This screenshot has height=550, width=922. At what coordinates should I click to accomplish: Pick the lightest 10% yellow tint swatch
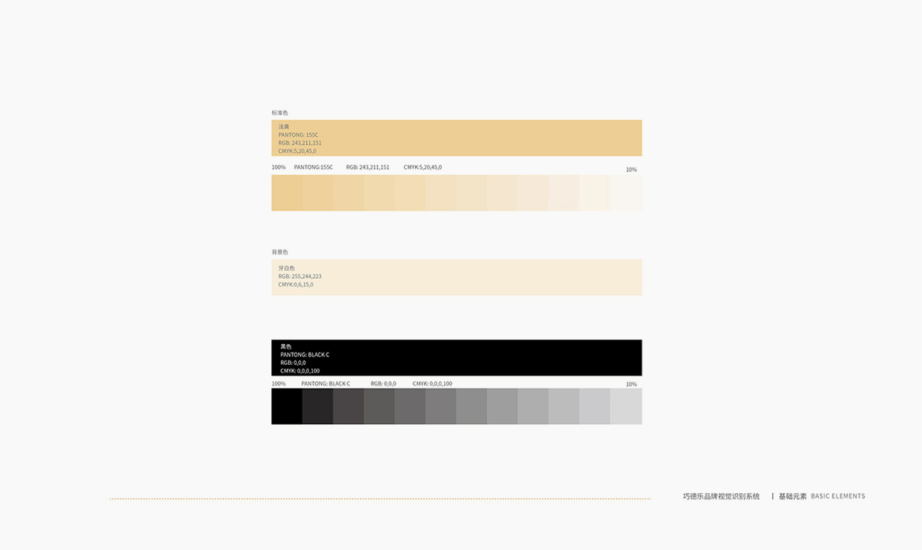pos(626,193)
